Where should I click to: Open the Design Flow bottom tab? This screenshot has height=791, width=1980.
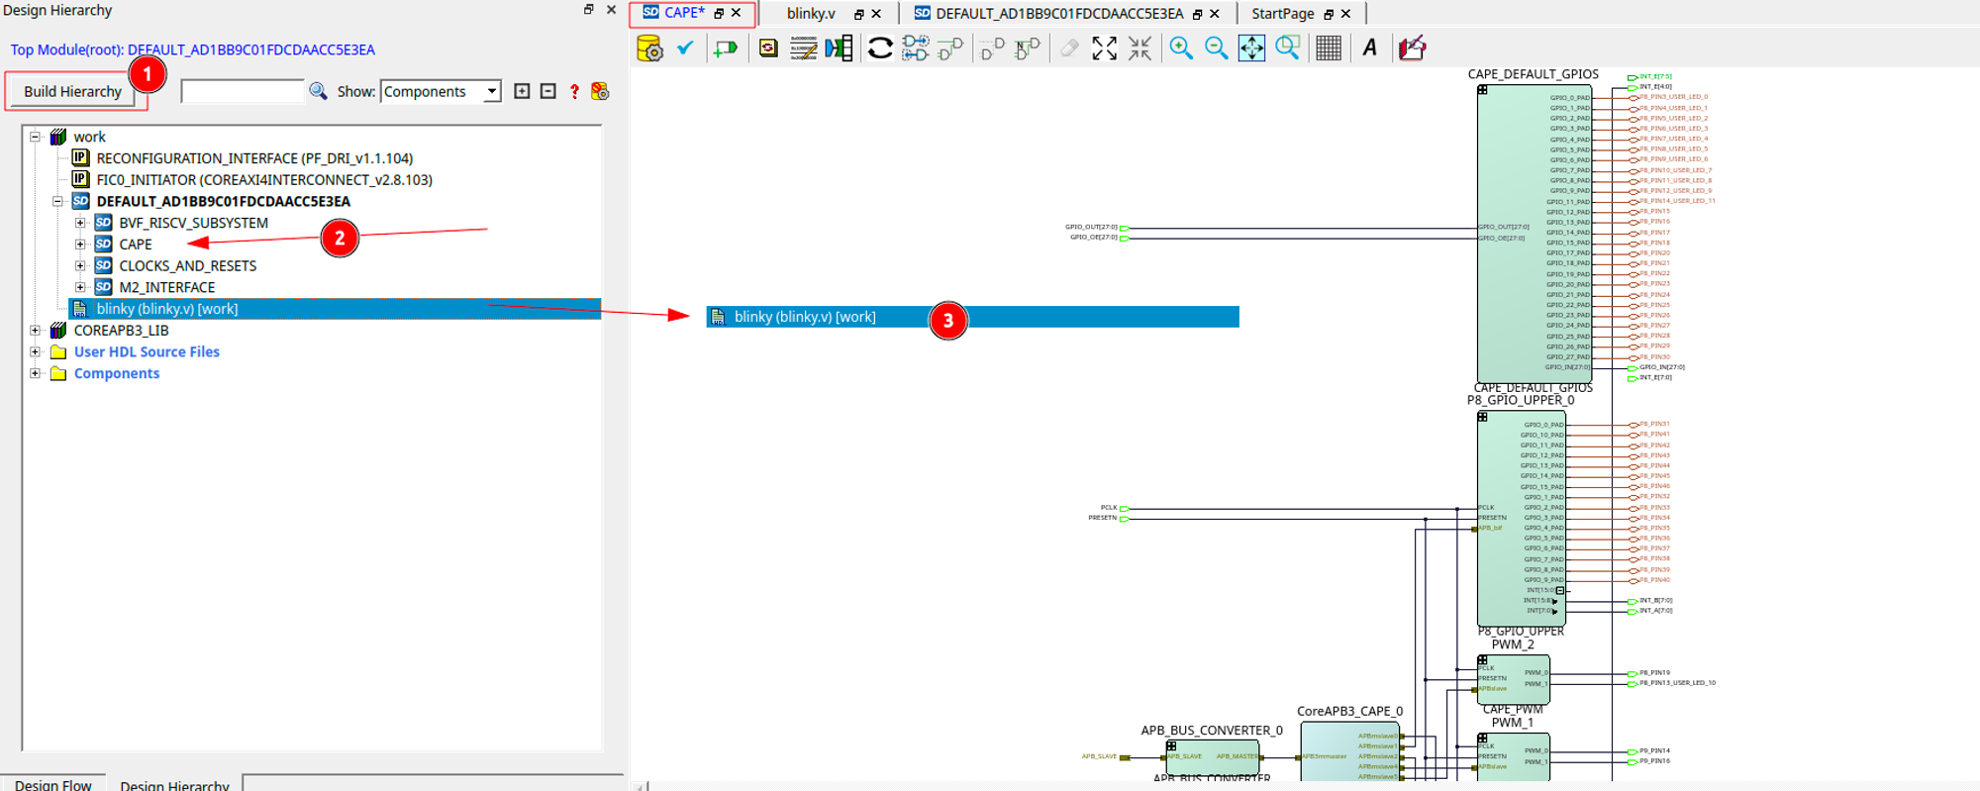click(53, 784)
